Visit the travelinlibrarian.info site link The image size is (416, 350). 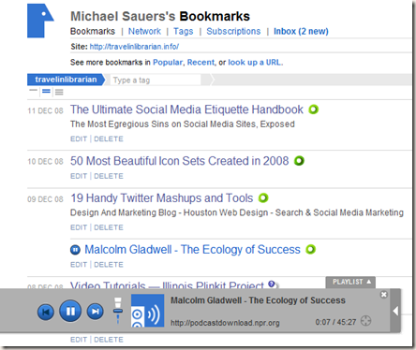click(134, 47)
